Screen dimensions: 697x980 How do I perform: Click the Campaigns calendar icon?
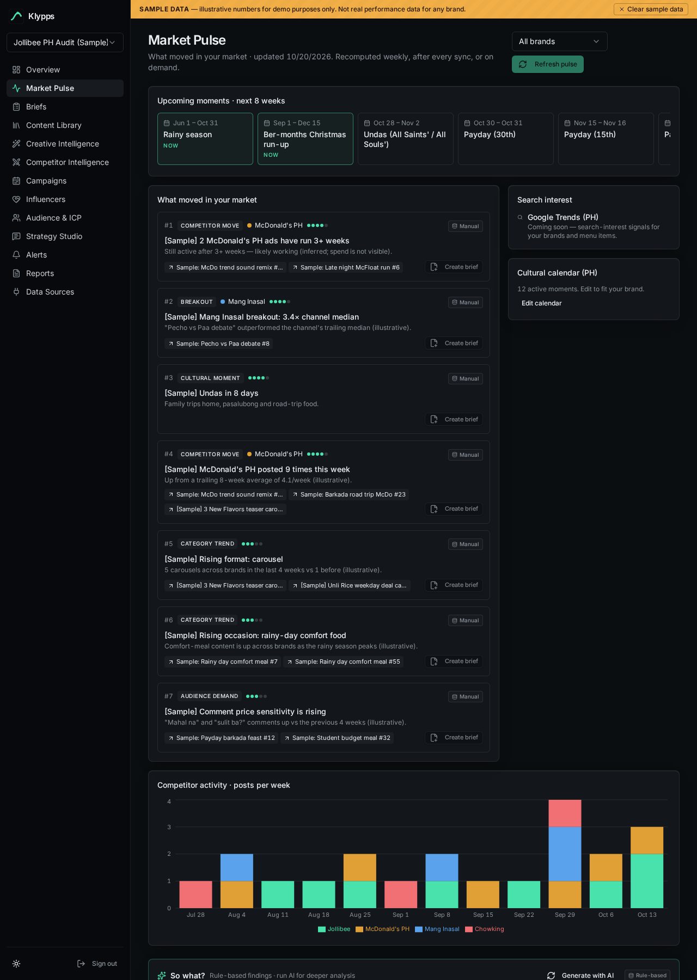pos(16,181)
